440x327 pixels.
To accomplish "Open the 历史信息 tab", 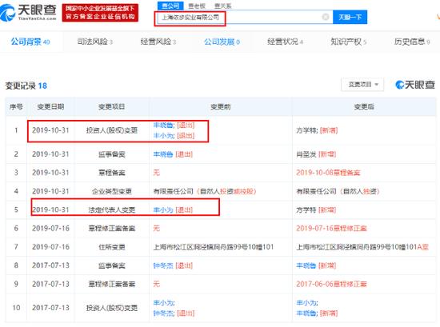I will click(x=412, y=42).
